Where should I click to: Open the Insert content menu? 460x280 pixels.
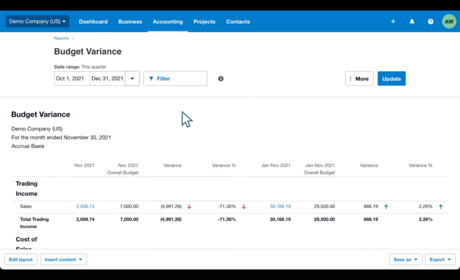pos(63,259)
